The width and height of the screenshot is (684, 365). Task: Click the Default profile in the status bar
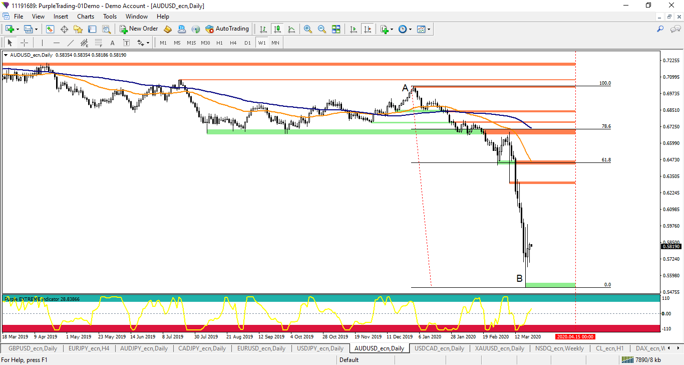349,359
